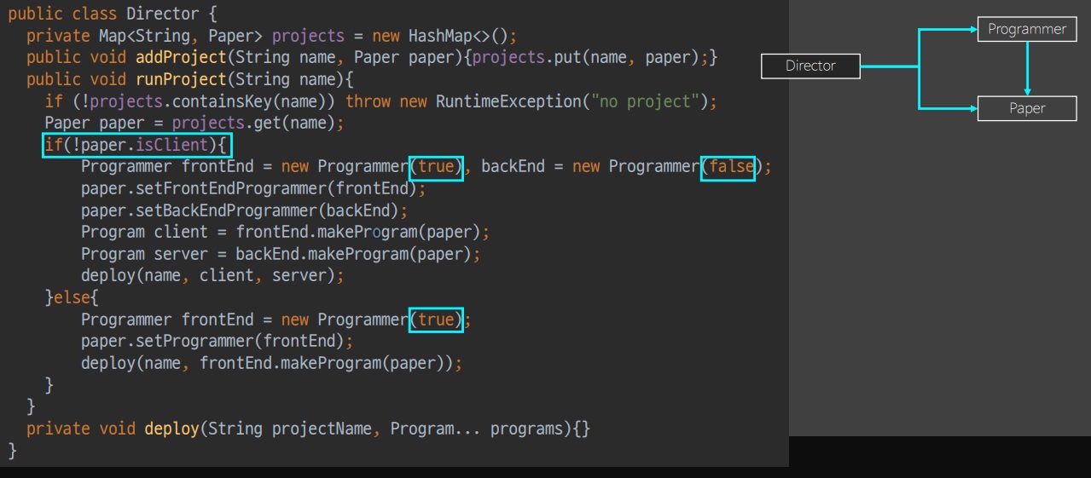Click highlighted (true) on the backEnd line

436,167
